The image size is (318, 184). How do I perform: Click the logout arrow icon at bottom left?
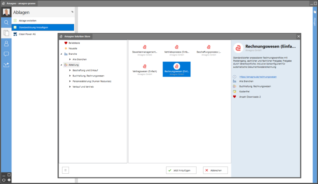9,180
